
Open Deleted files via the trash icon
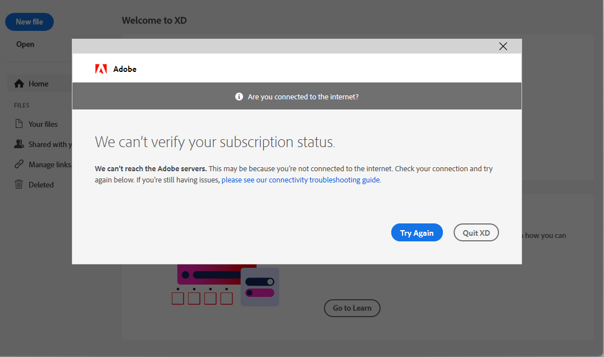click(19, 184)
